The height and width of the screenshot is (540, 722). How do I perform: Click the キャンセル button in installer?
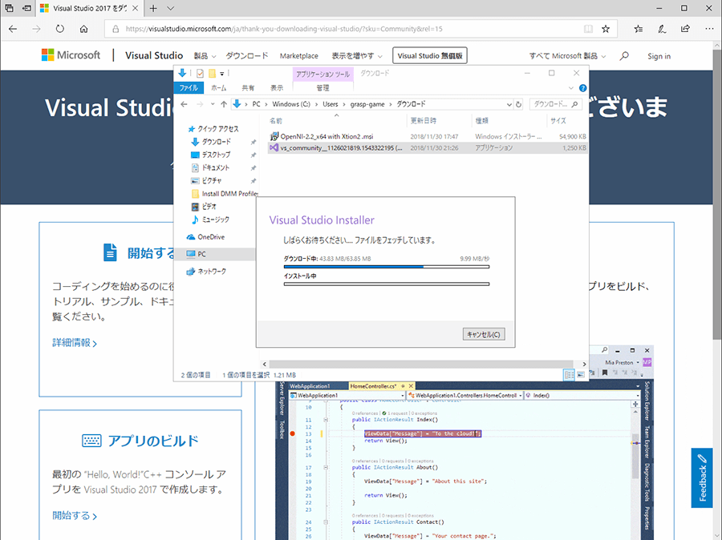point(484,334)
